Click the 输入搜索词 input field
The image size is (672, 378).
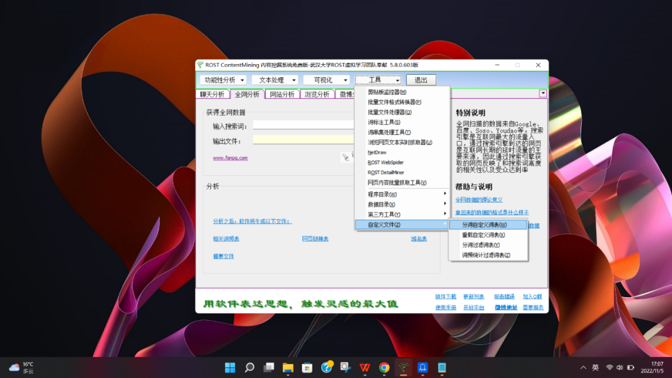(304, 125)
